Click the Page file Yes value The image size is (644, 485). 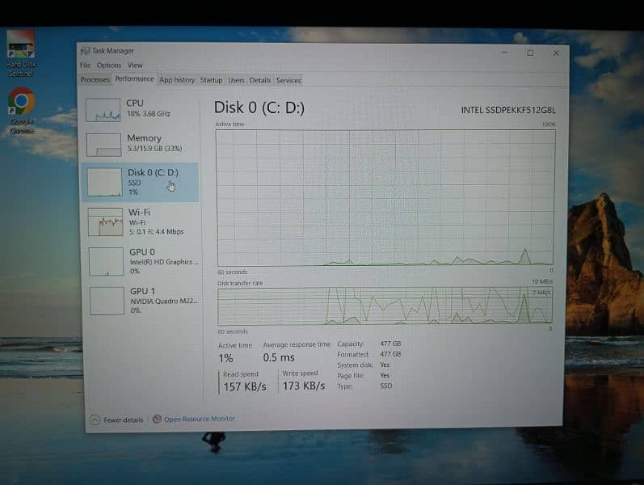pyautogui.click(x=385, y=375)
